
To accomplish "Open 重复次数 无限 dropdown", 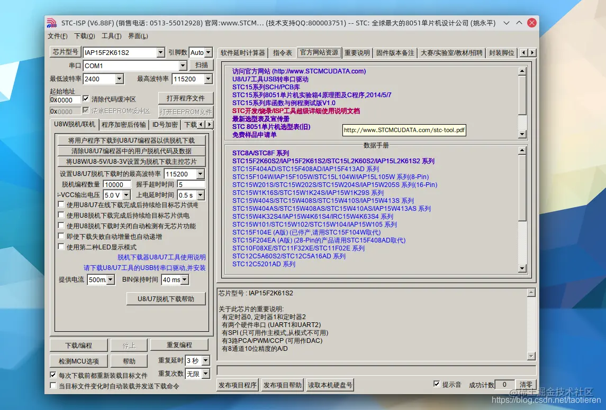I will 205,374.
